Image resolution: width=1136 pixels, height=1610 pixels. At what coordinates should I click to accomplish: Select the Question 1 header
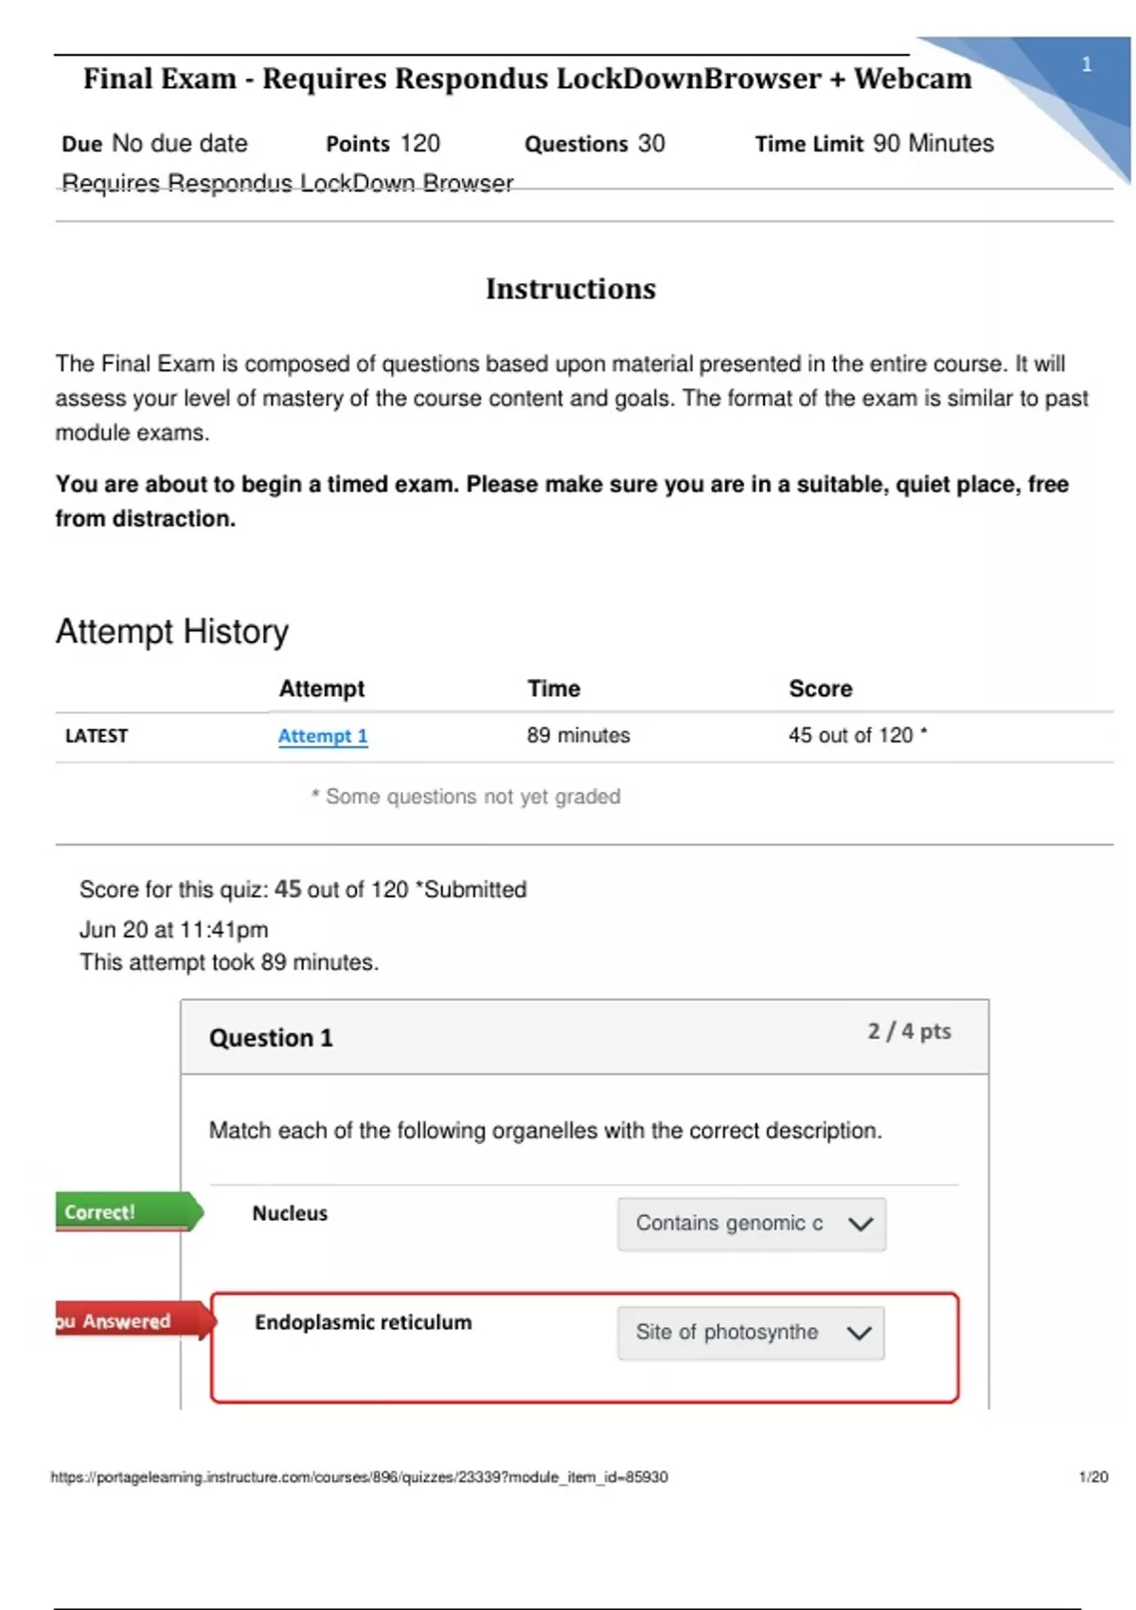click(271, 1038)
